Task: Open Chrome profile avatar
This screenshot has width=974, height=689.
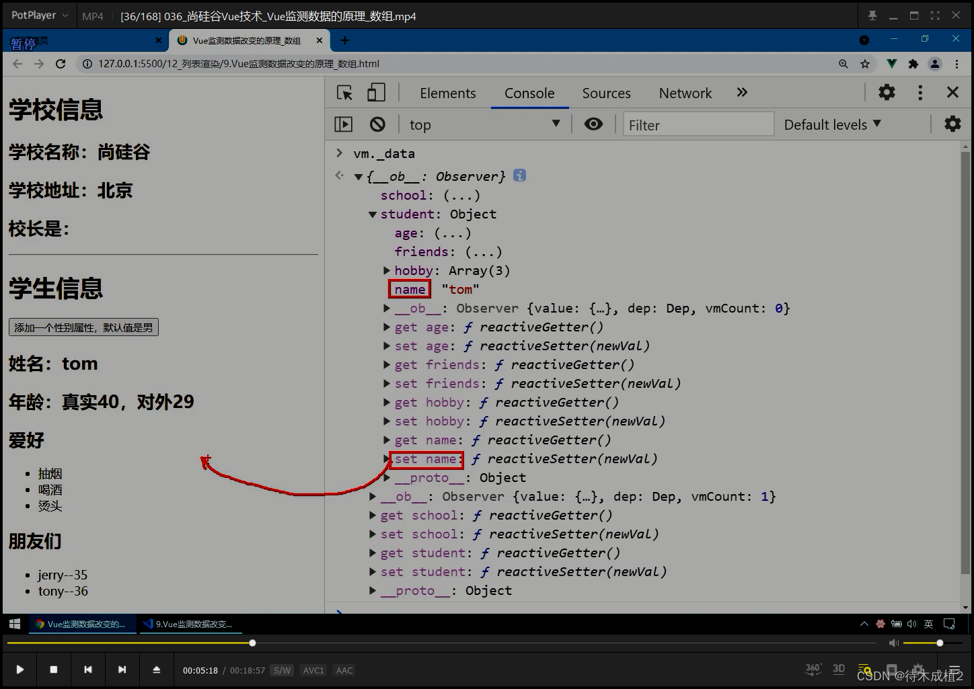Action: 935,64
